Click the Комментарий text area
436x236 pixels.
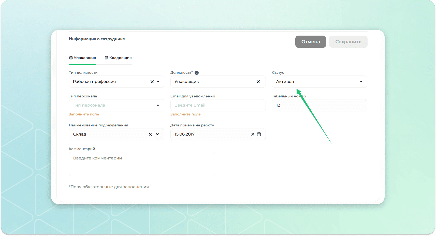coord(142,164)
